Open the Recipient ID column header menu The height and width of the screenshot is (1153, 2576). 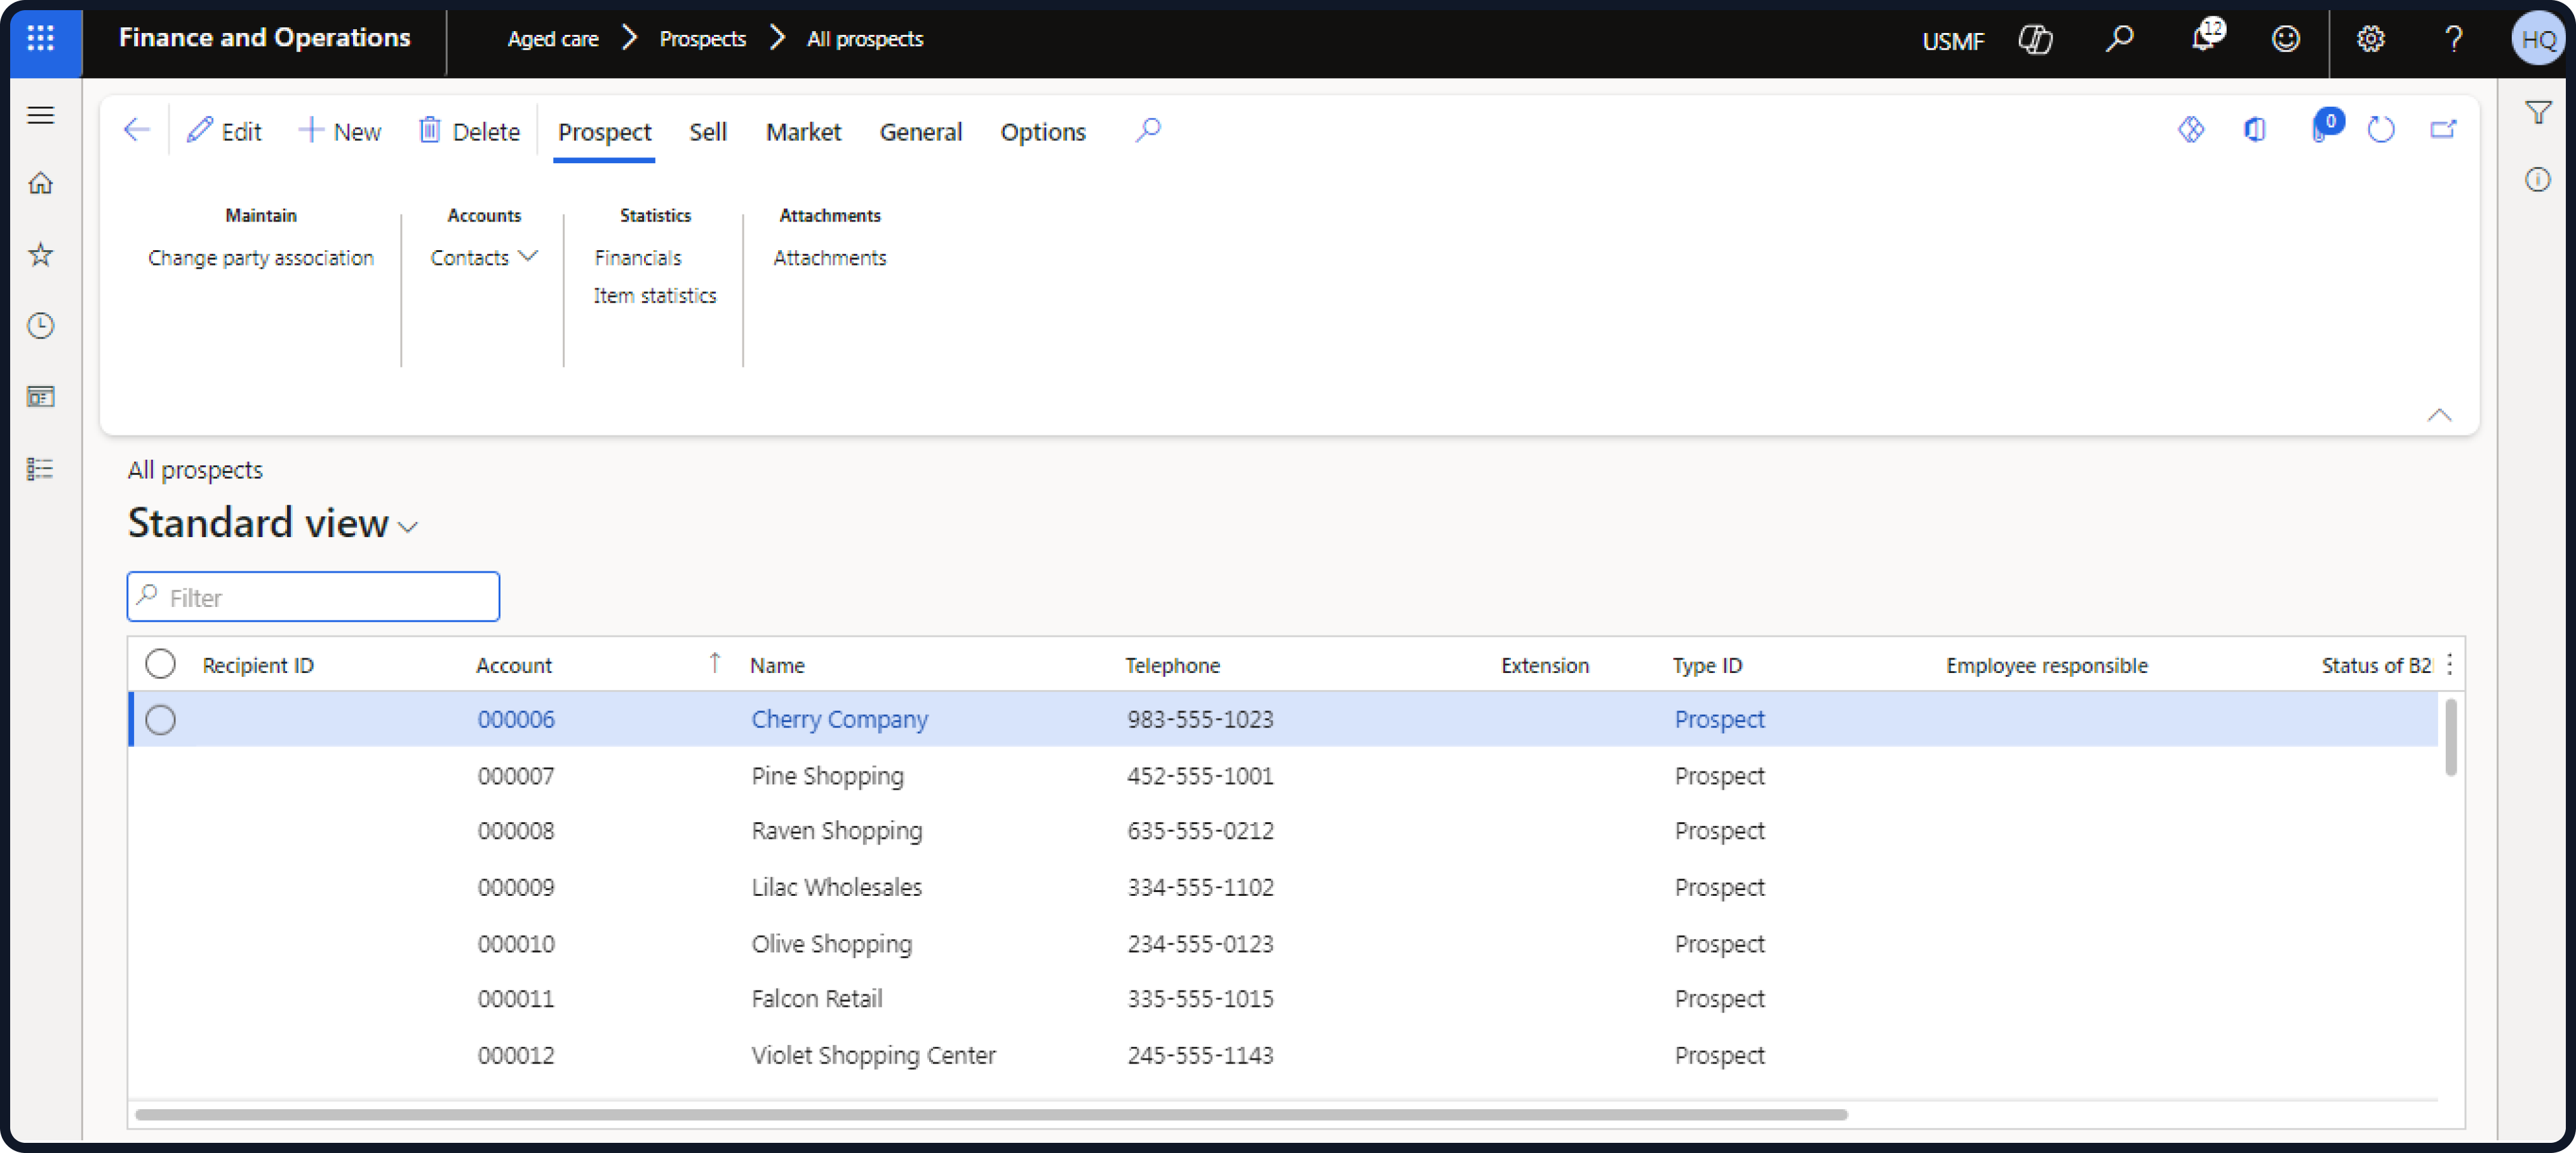(258, 665)
